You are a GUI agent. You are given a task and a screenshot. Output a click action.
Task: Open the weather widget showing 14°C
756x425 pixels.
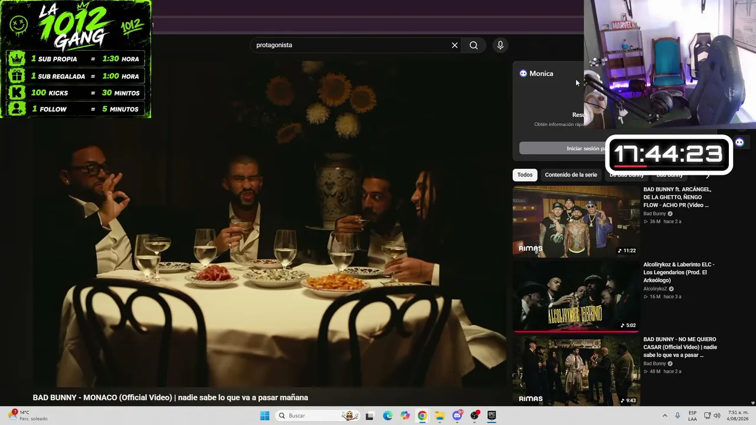[x=28, y=416]
